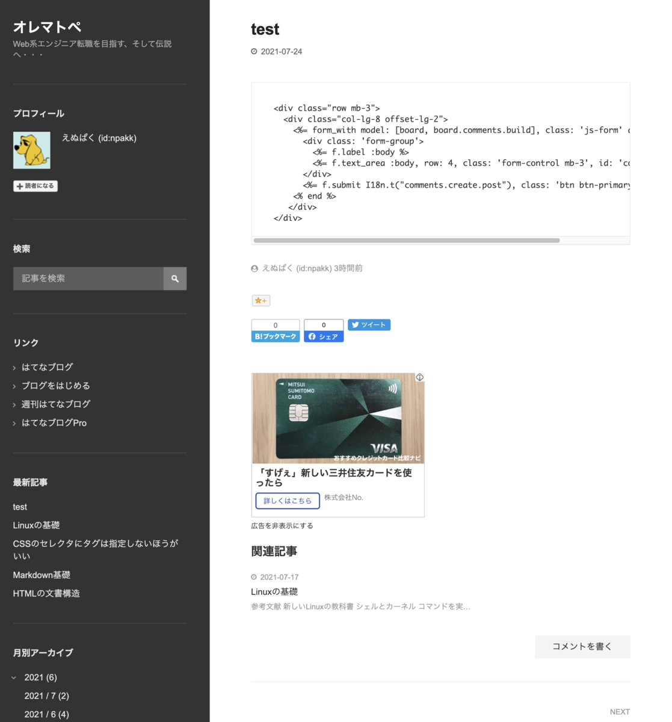Click the search magnifier icon
Image resolution: width=672 pixels, height=722 pixels.
click(x=174, y=279)
